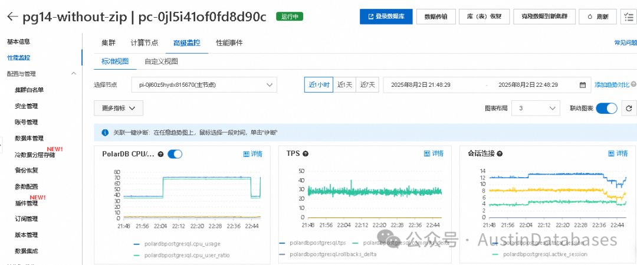This screenshot has width=637, height=265.
Task: Switch to the 性能事件 tab
Action: [x=229, y=42]
